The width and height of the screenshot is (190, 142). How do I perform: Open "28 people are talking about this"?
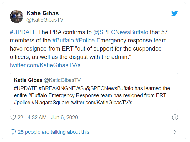click(x=53, y=132)
